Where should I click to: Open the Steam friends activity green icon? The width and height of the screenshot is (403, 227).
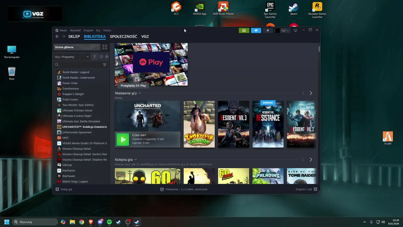[244, 31]
